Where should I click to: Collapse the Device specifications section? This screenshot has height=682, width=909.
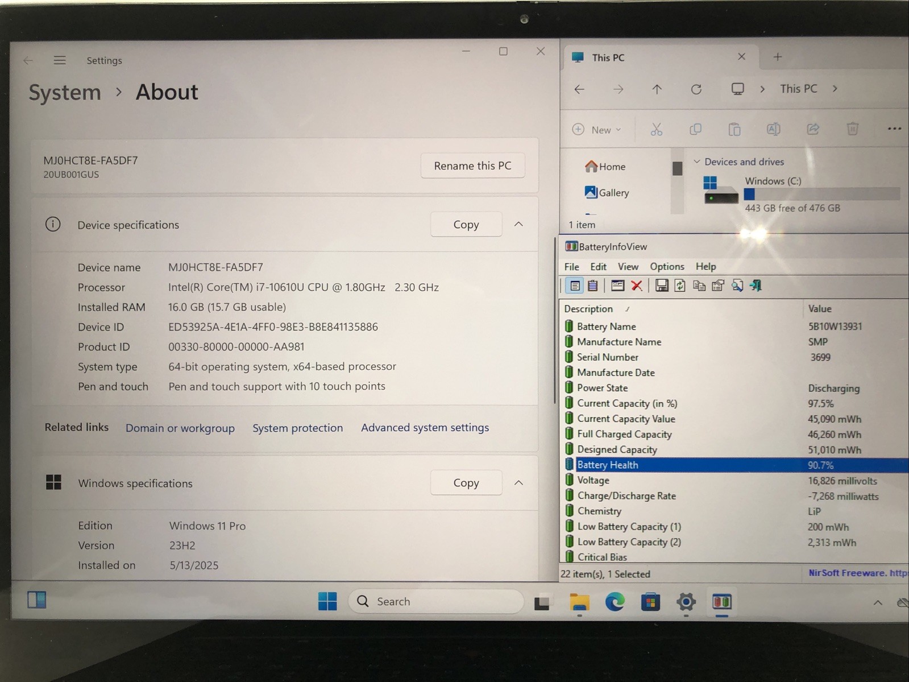(518, 224)
